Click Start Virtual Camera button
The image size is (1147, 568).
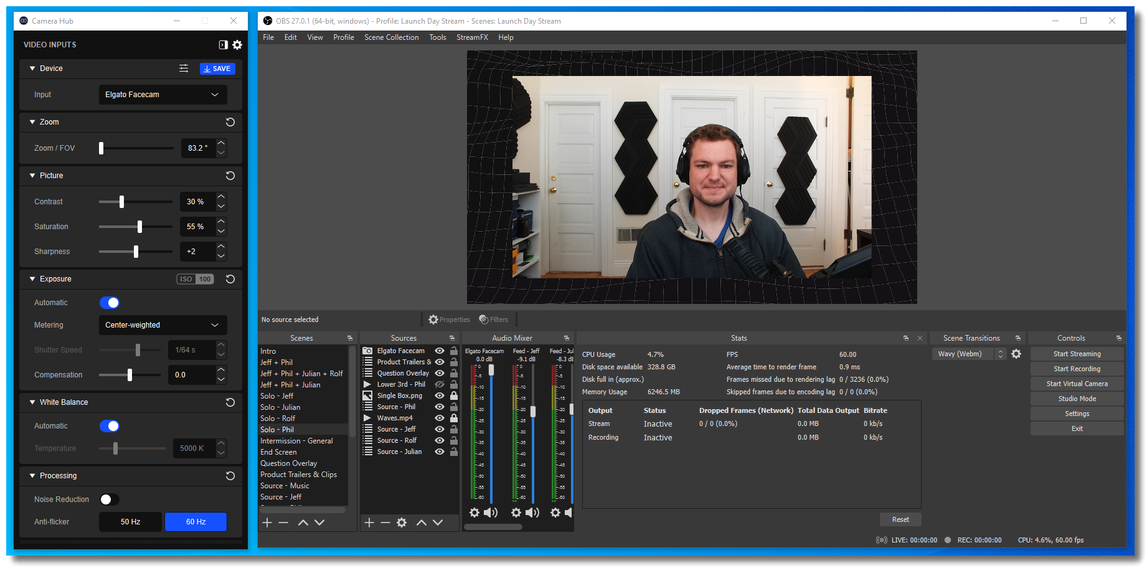[1077, 384]
